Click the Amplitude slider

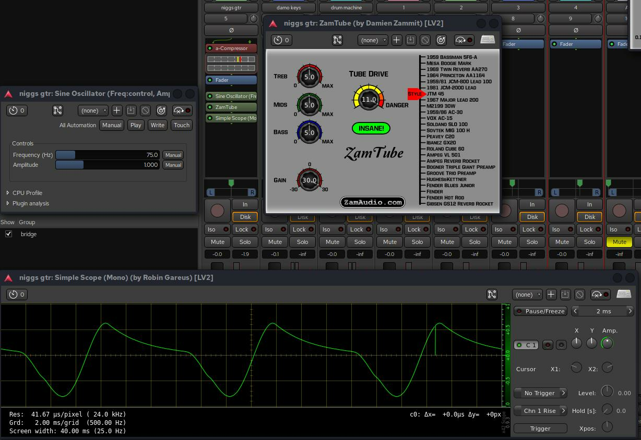108,165
